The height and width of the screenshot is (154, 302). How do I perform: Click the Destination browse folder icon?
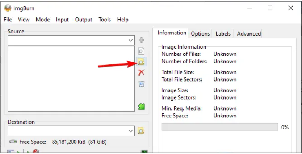(141, 130)
